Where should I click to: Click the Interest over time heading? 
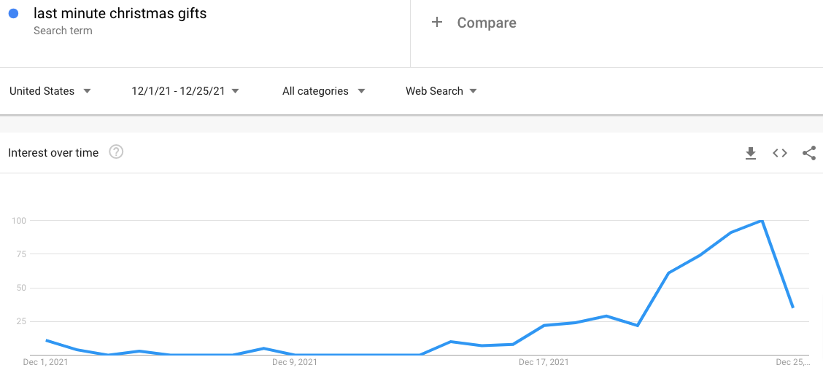tap(53, 153)
